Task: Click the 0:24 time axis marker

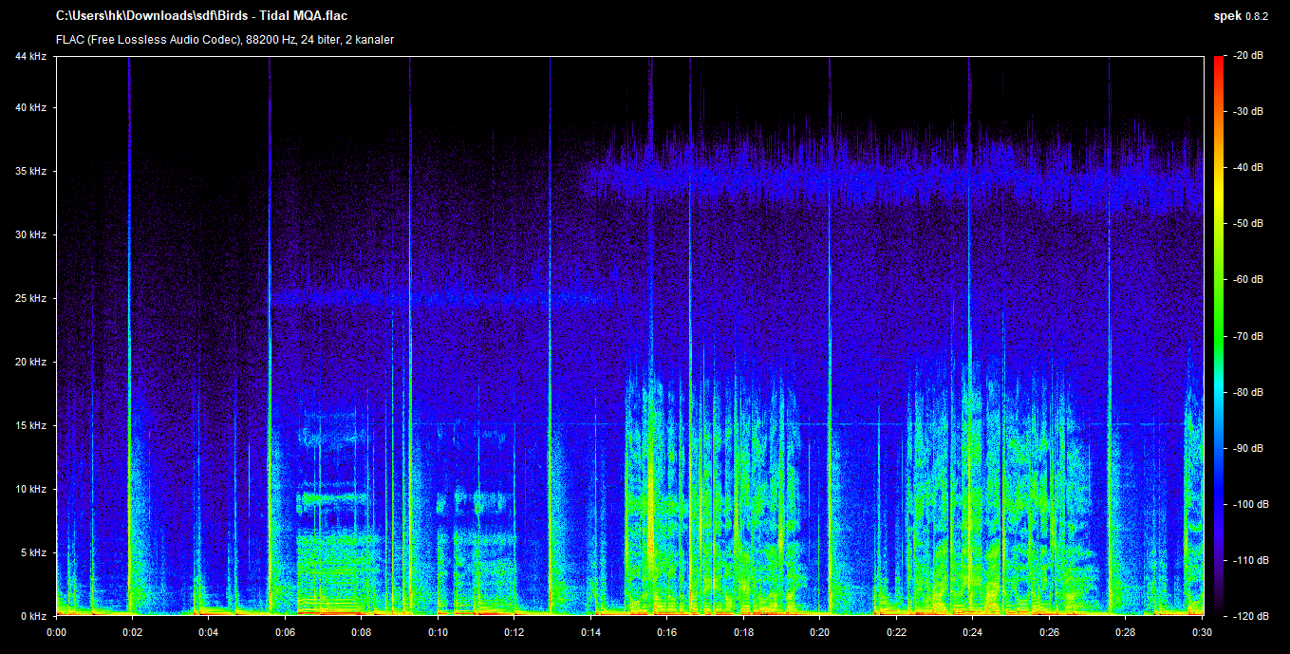Action: (x=973, y=632)
